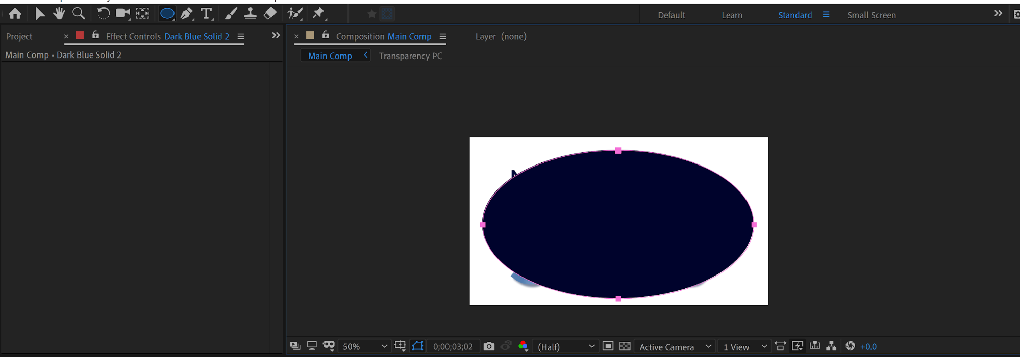Select the Pan Behind anchor point tool
This screenshot has height=358, width=1020.
pyautogui.click(x=143, y=14)
